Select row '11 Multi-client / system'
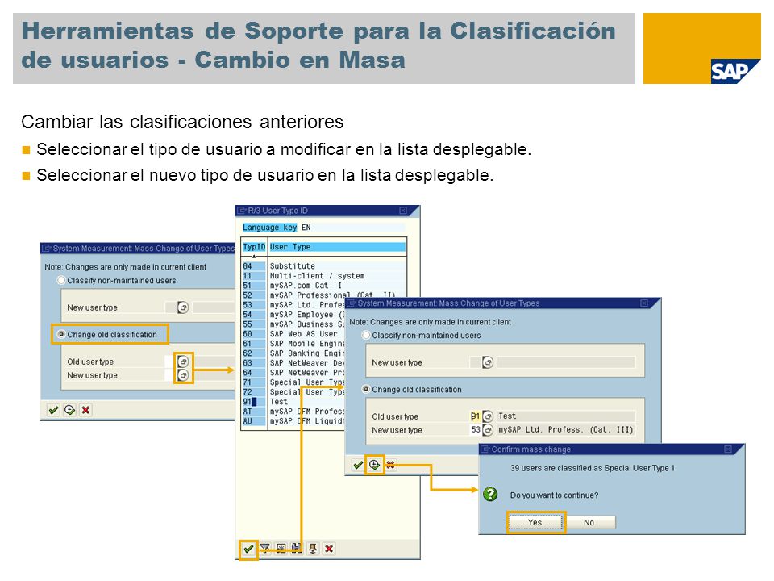Viewport: 774px width, 581px height. (324, 276)
